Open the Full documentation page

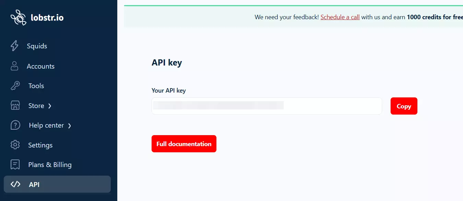click(184, 144)
